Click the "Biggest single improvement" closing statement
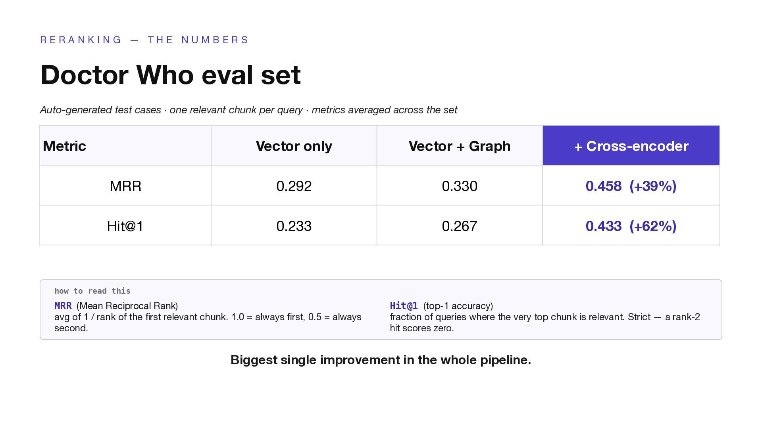This screenshot has width=762, height=428. coord(381,360)
